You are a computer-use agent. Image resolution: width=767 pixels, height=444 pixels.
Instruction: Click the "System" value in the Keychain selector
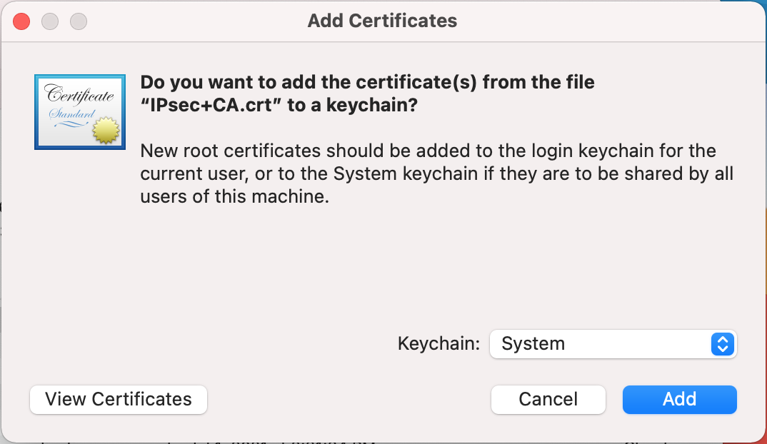point(533,344)
